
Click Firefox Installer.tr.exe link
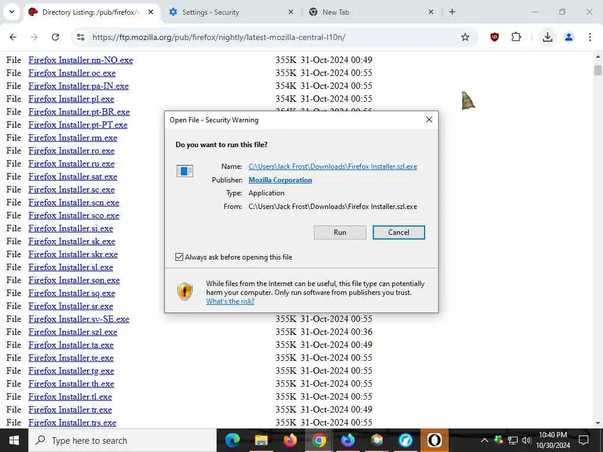[71, 410]
